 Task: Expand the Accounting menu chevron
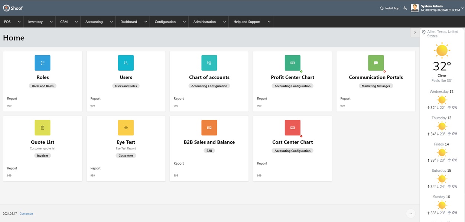[x=111, y=22]
